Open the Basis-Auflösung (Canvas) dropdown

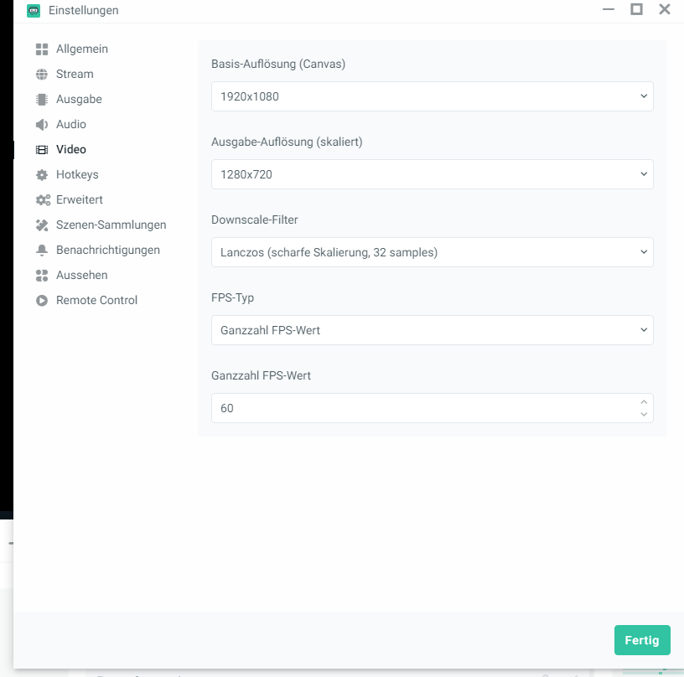tap(432, 96)
